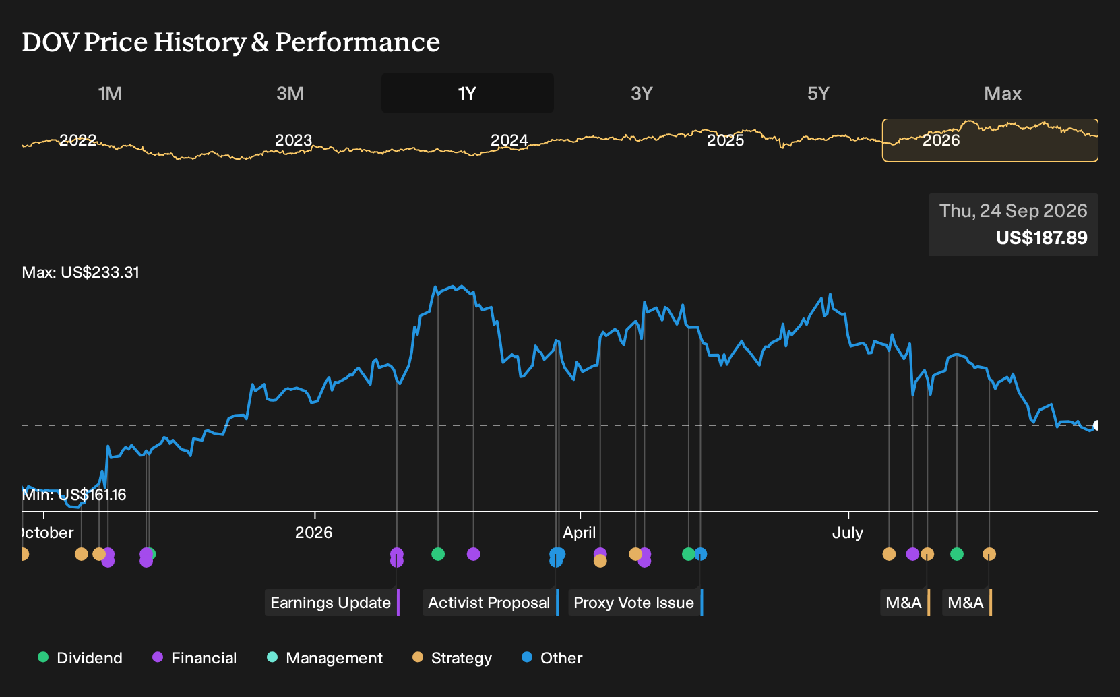1120x697 pixels.
Task: Toggle the Financial legend filter
Action: point(195,658)
